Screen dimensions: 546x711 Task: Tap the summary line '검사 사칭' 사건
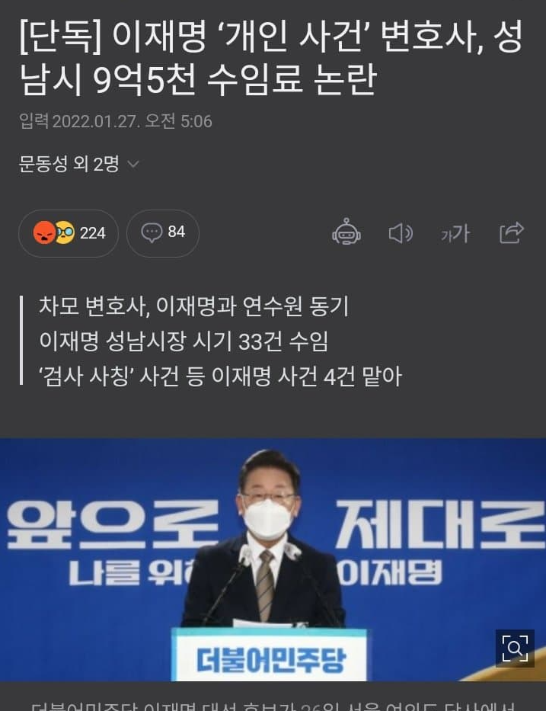point(221,376)
